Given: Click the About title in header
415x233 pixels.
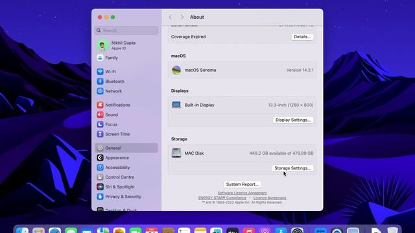Looking at the screenshot, I should [x=197, y=17].
